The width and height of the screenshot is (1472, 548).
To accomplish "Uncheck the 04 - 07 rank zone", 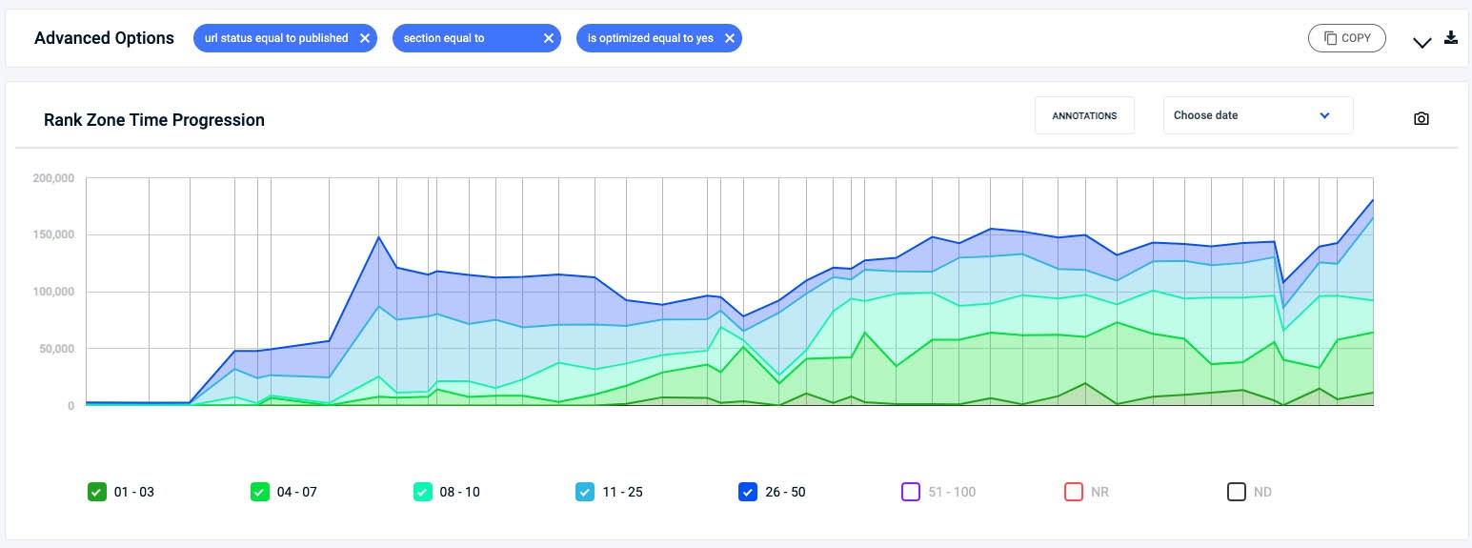I will pyautogui.click(x=259, y=492).
